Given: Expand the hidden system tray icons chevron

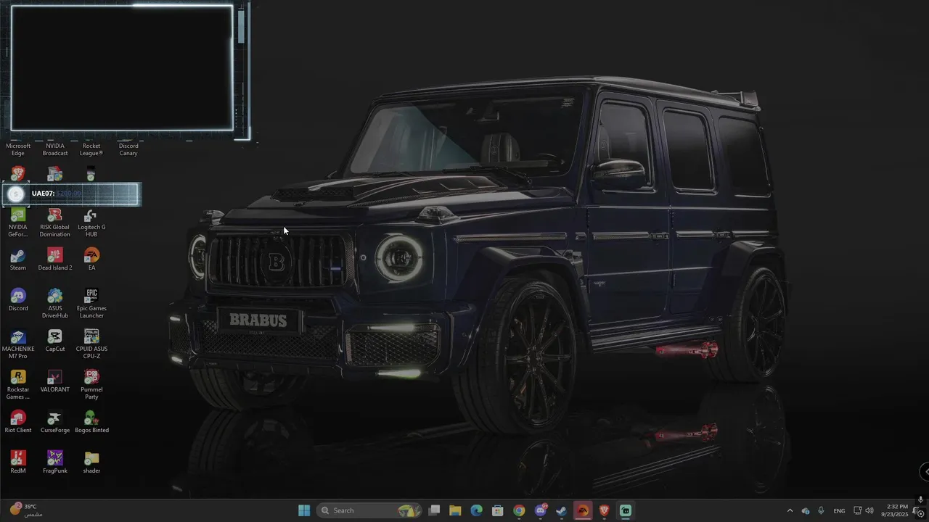Looking at the screenshot, I should click(790, 510).
